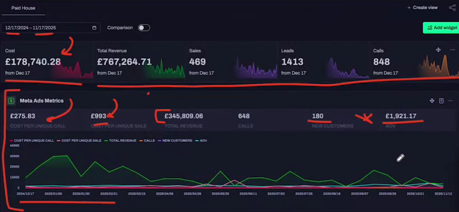Click the 2025/05/20 x-axis date label
Screen dimensions: 459x212
[x=220, y=194]
